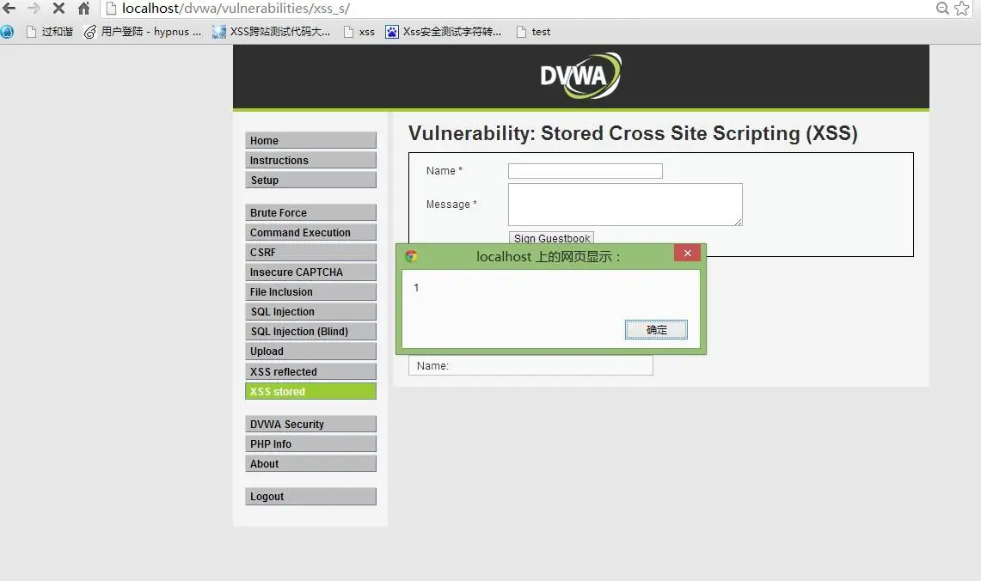Open the Setup menu item
Image resolution: width=981 pixels, height=581 pixels.
[x=310, y=180]
